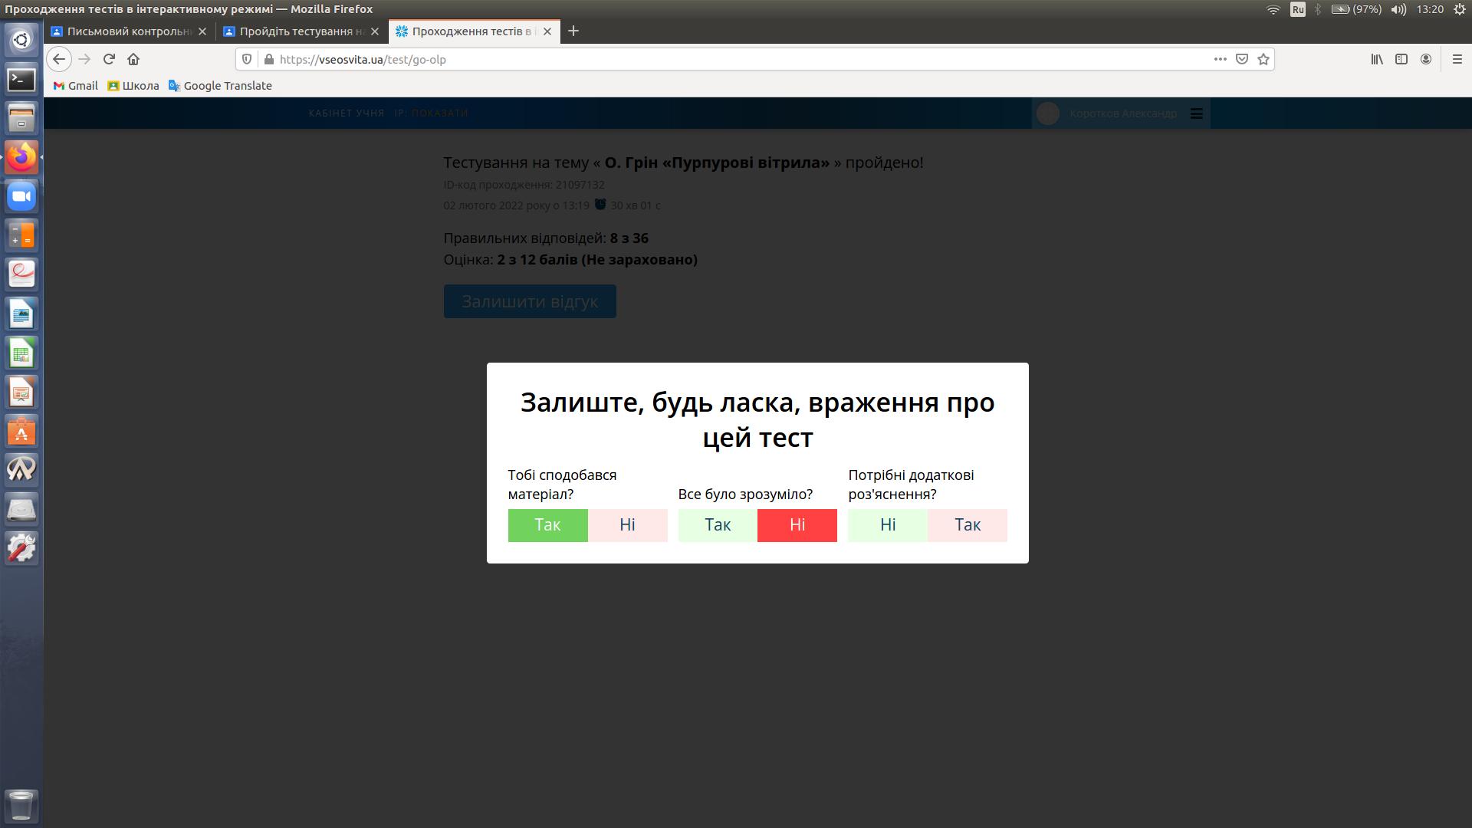Screen dimensions: 1472x828
Task: Open Firefox library icon
Action: 1377,59
